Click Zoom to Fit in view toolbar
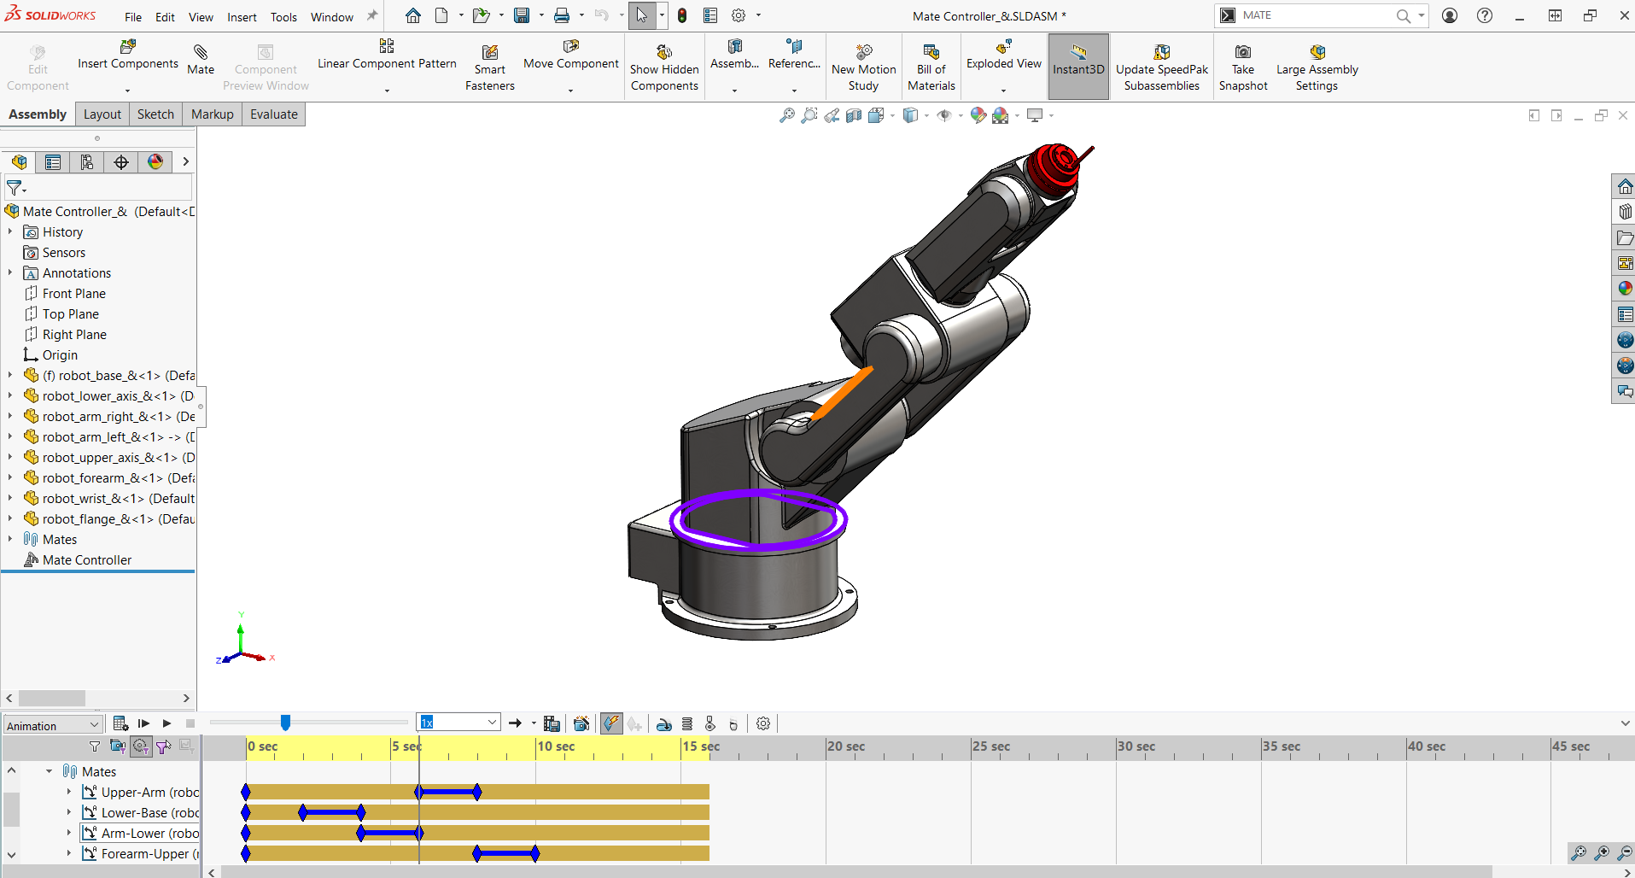 pyautogui.click(x=786, y=115)
